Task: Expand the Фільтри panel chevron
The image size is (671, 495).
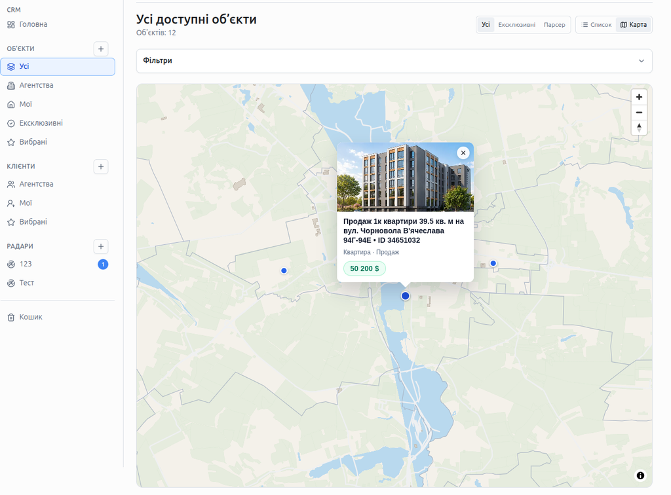Action: (642, 61)
